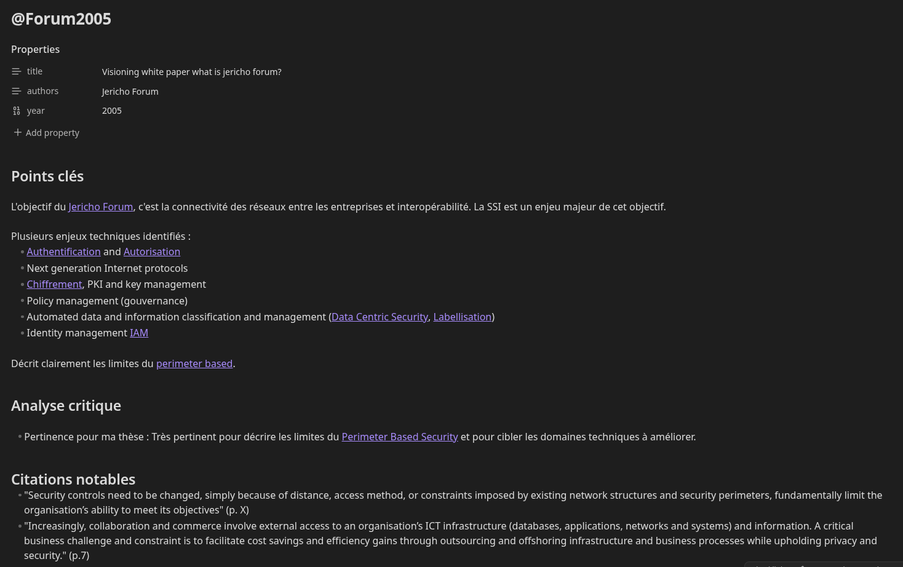Image resolution: width=903 pixels, height=567 pixels.
Task: Open the Chiffrement note link
Action: [x=54, y=284]
